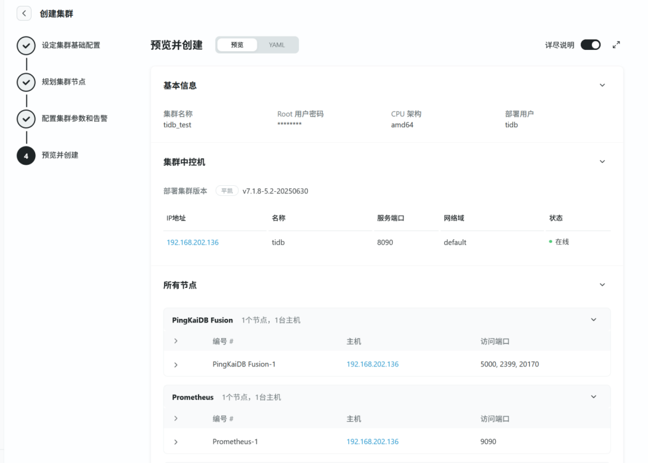The image size is (648, 463).
Task: Open PingKaiDB Fusion-1 host IP link
Action: pyautogui.click(x=372, y=365)
